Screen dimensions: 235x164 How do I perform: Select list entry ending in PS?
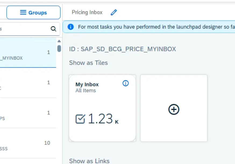click(27, 113)
